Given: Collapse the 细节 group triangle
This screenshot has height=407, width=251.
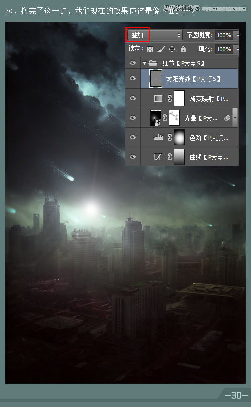Looking at the screenshot, I should click(144, 63).
